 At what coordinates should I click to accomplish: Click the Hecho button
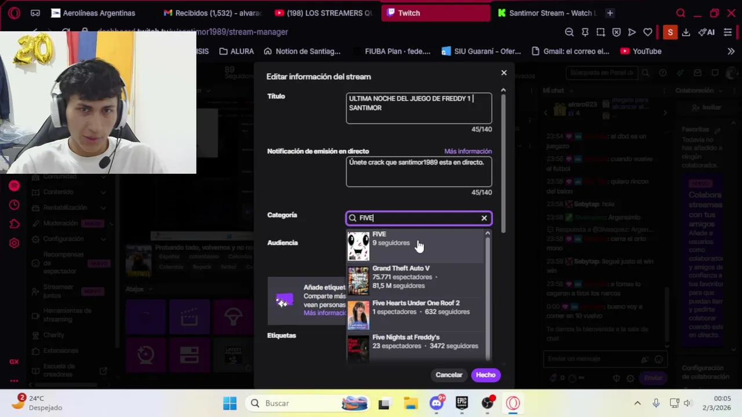pyautogui.click(x=486, y=375)
